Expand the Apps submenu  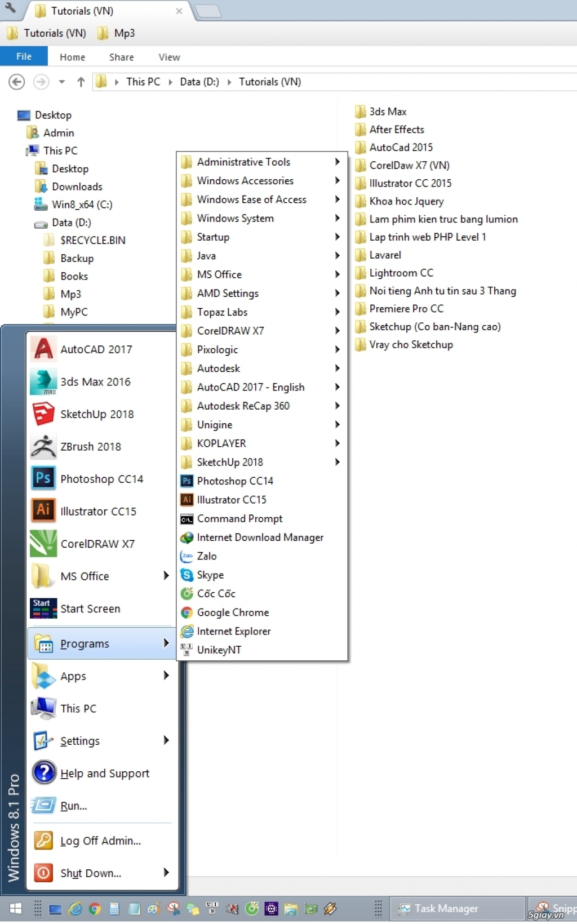tap(101, 676)
